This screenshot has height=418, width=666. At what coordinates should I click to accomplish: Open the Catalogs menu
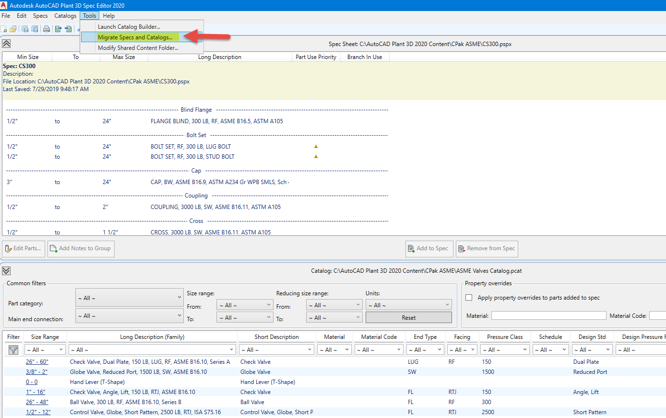tap(65, 16)
